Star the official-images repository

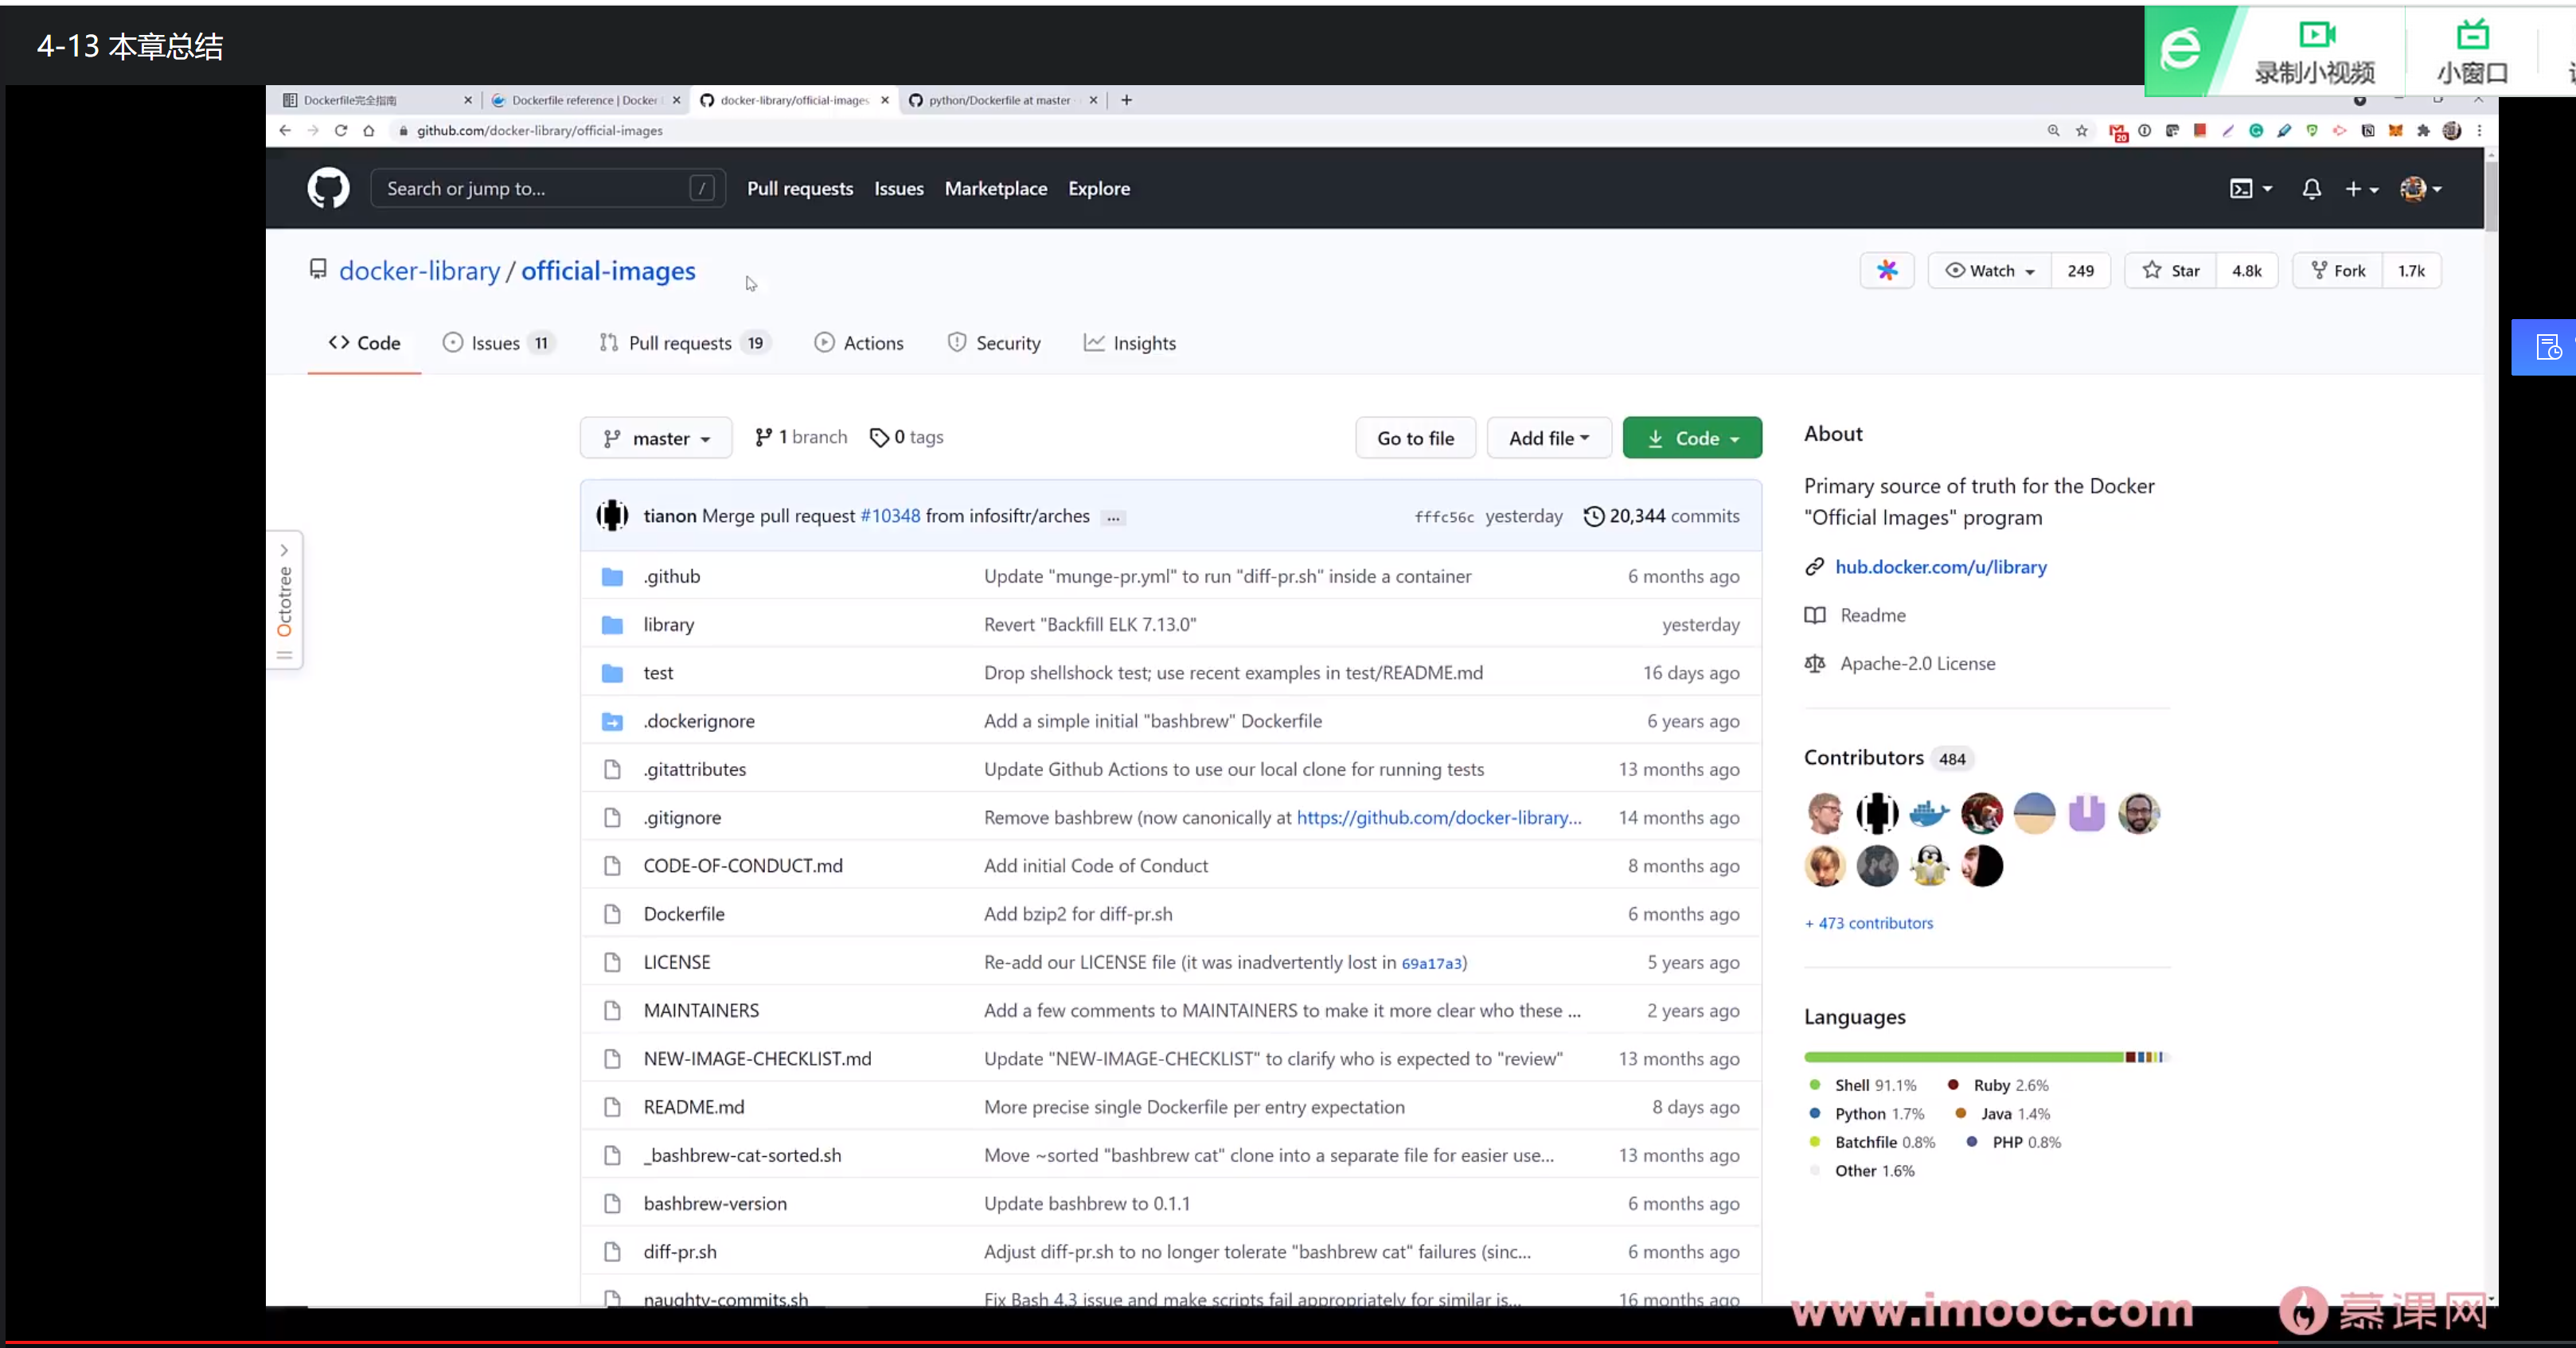point(2170,271)
